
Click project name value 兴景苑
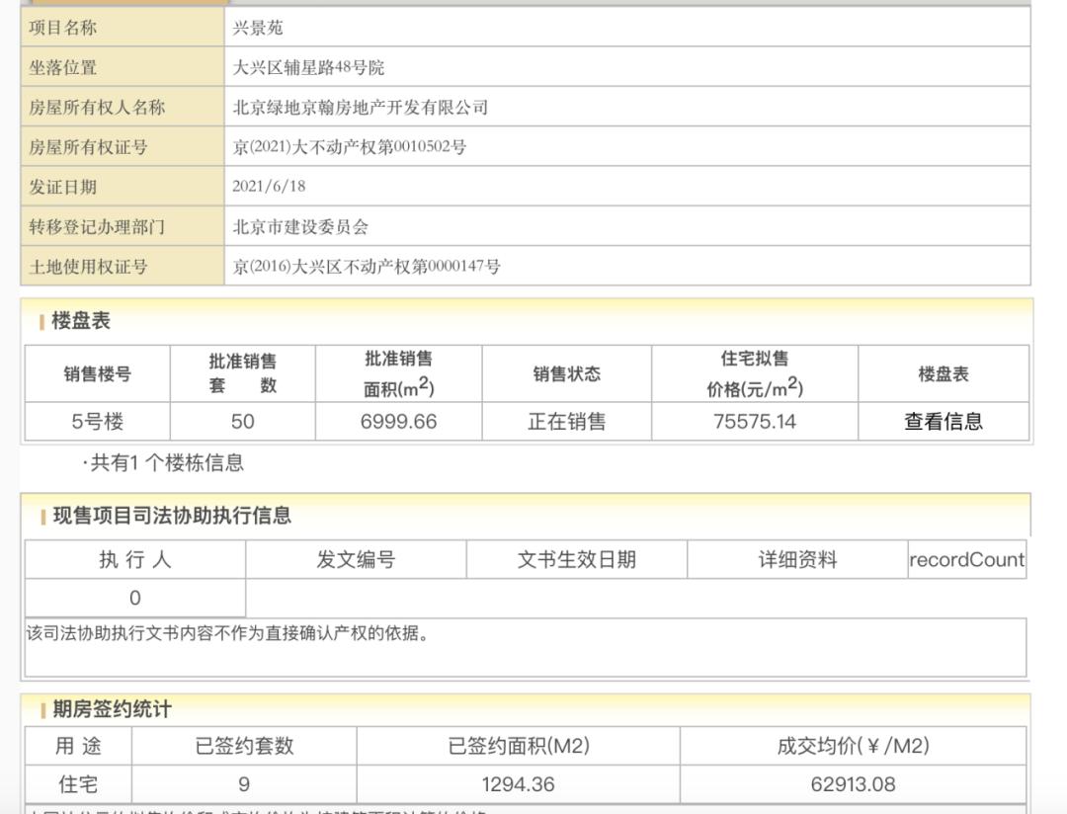[257, 28]
